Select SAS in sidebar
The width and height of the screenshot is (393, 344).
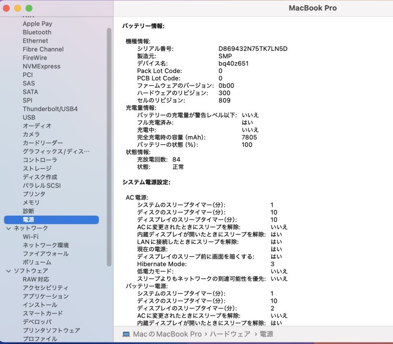[29, 83]
